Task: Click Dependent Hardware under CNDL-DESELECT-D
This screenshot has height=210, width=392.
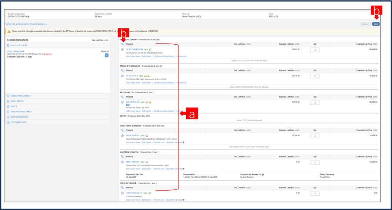Action: [x=174, y=200]
